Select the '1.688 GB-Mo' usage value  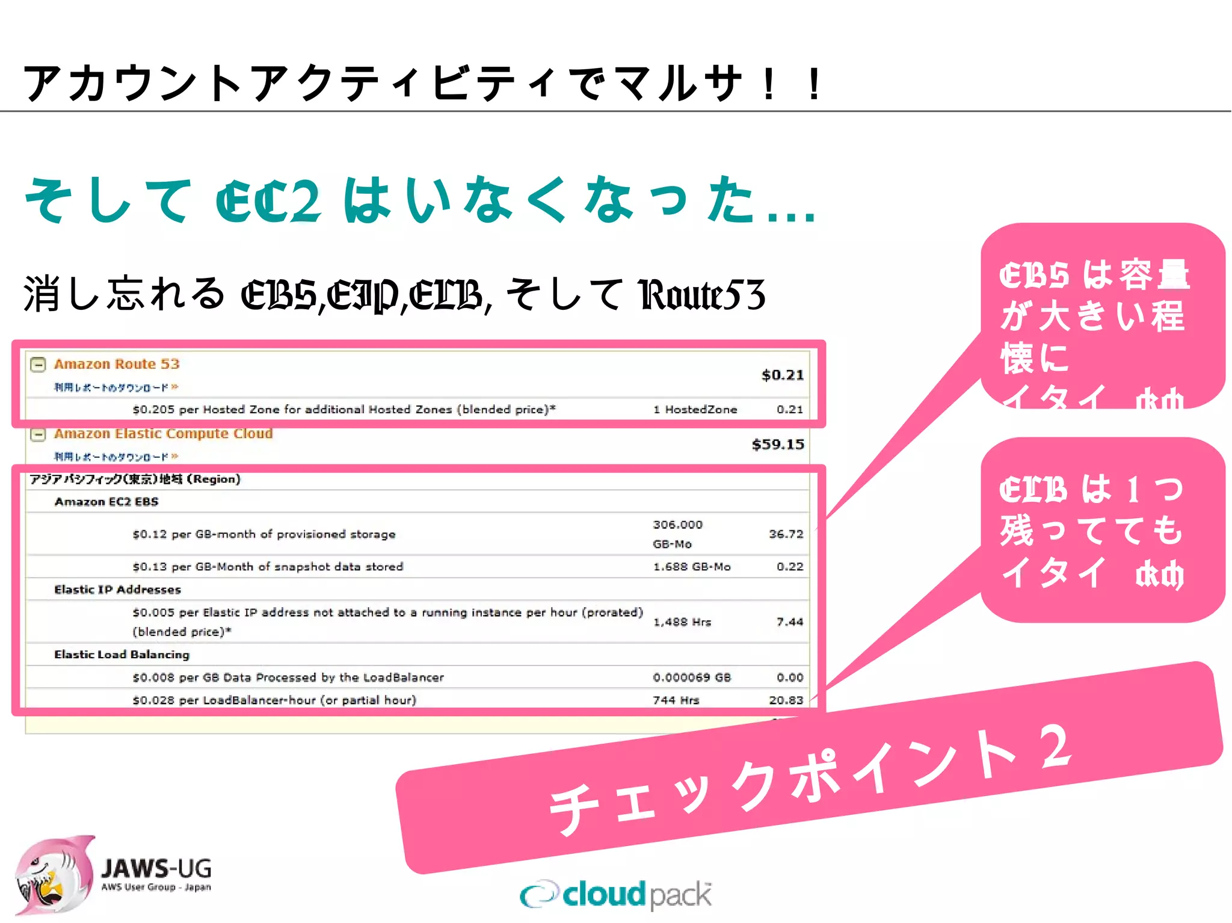coord(692,567)
